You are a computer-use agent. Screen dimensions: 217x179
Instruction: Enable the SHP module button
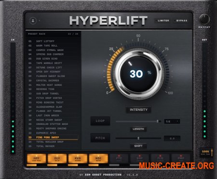click(x=139, y=158)
